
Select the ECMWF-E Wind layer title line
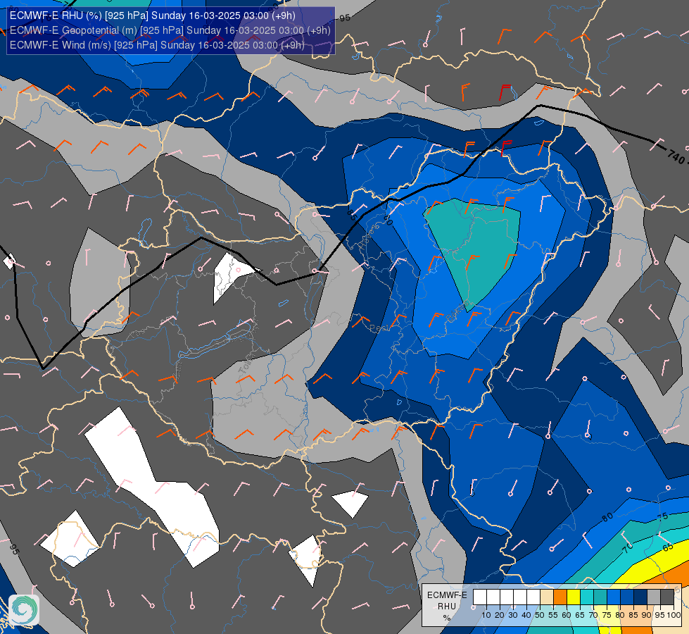click(x=158, y=45)
